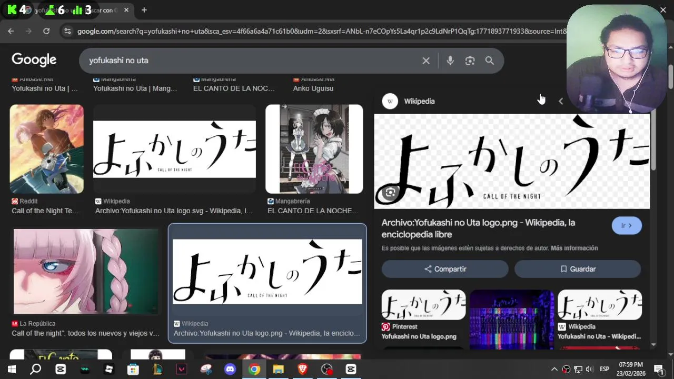Open AniDase.Net result Yofukashi no Uta

click(45, 88)
